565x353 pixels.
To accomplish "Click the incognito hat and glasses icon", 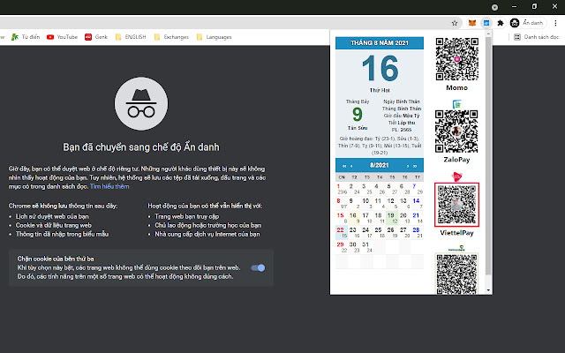I will pyautogui.click(x=141, y=104).
